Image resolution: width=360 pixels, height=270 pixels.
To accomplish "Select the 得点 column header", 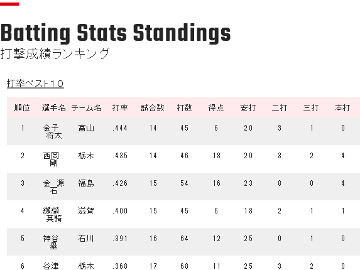I will pyautogui.click(x=216, y=108).
